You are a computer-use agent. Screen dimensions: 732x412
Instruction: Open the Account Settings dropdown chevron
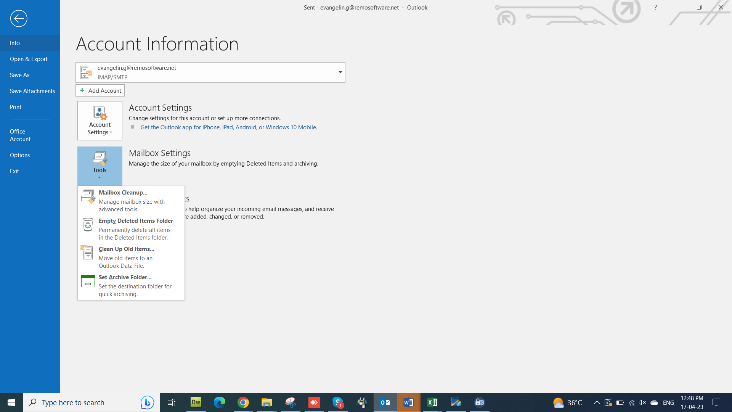coord(111,133)
